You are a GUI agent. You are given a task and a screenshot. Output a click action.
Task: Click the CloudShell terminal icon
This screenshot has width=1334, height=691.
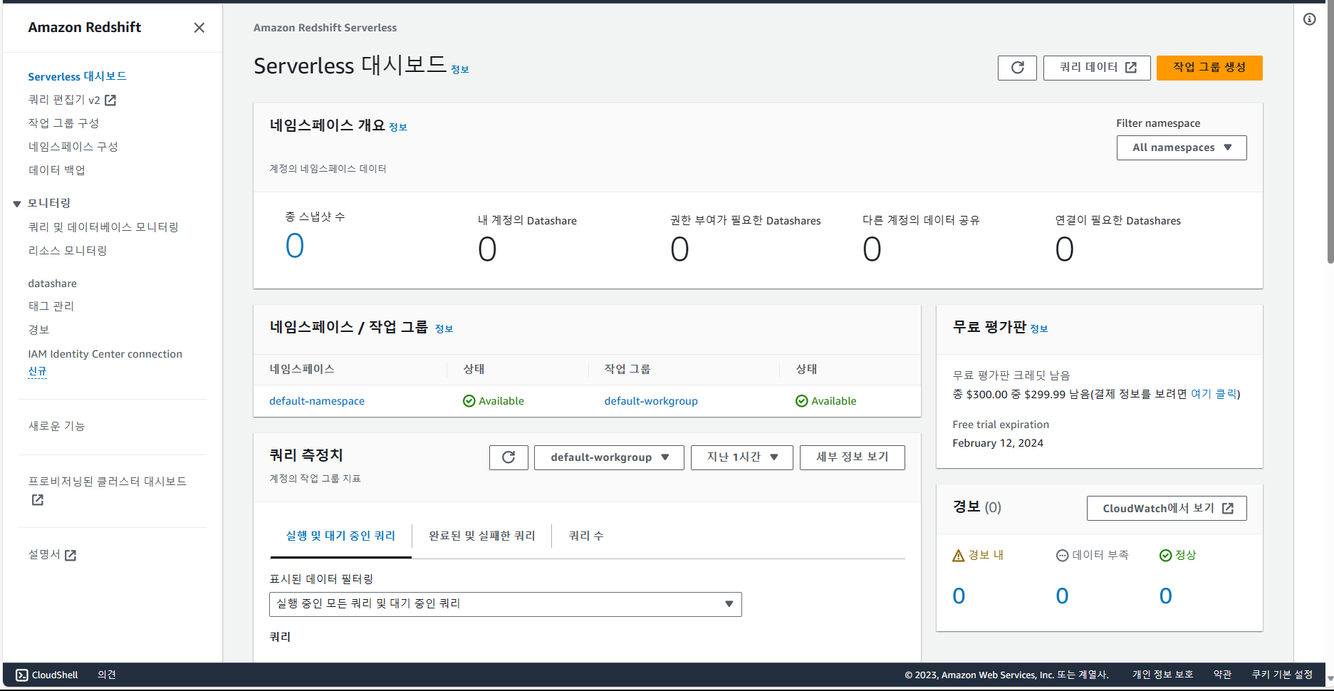point(22,675)
